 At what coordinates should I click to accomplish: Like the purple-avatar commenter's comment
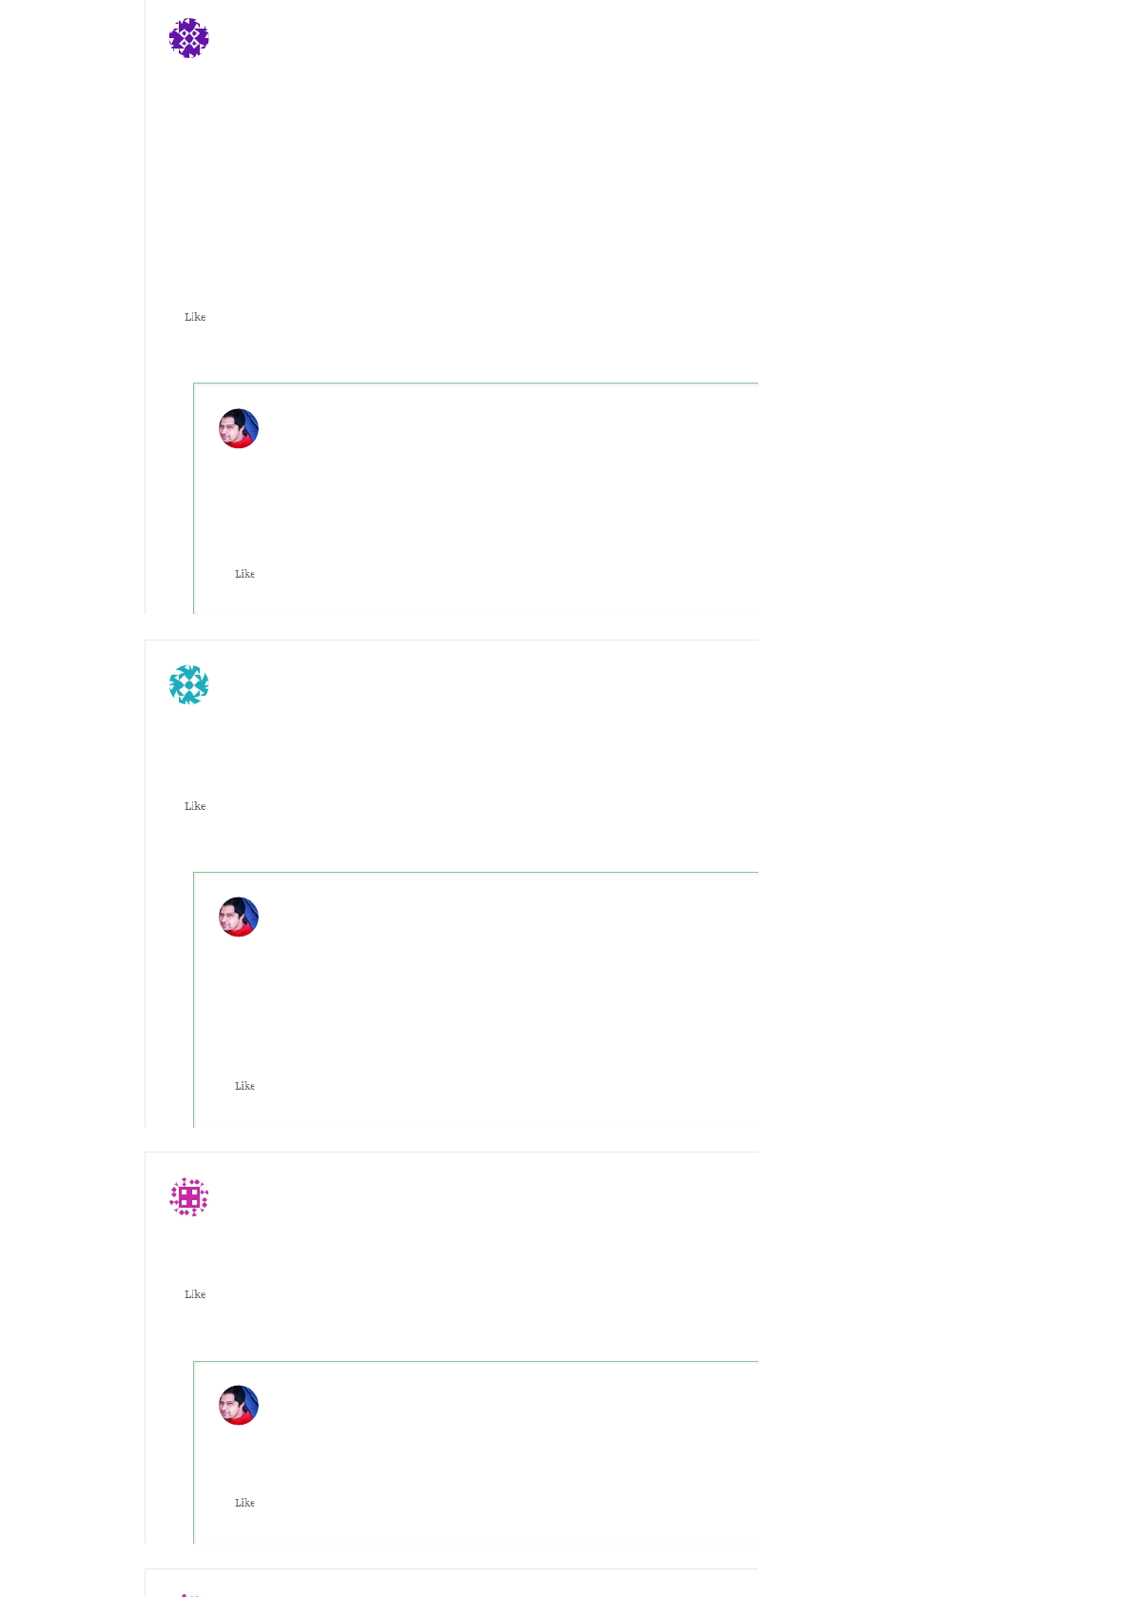pyautogui.click(x=195, y=317)
